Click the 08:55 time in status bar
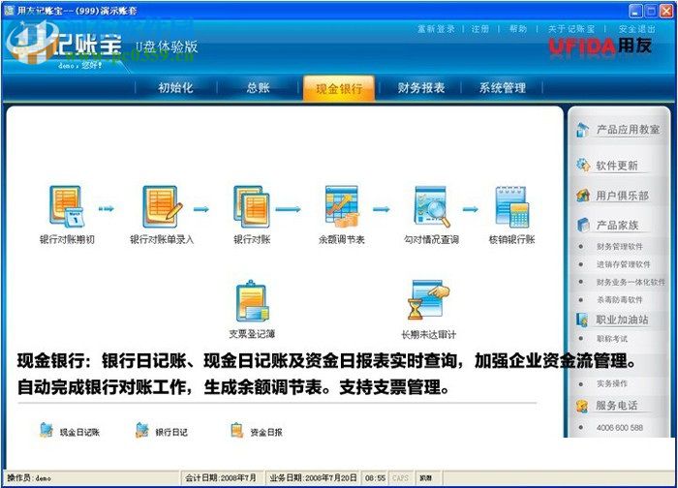The height and width of the screenshot is (488, 678). point(375,478)
